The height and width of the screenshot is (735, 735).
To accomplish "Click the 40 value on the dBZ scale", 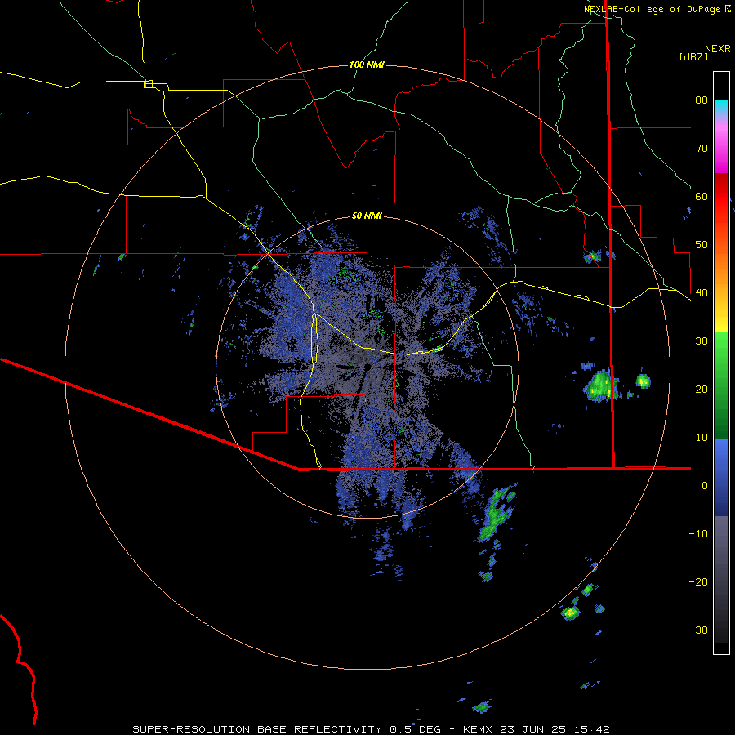I will point(702,293).
